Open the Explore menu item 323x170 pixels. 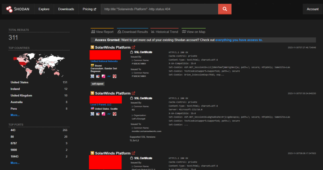point(44,9)
